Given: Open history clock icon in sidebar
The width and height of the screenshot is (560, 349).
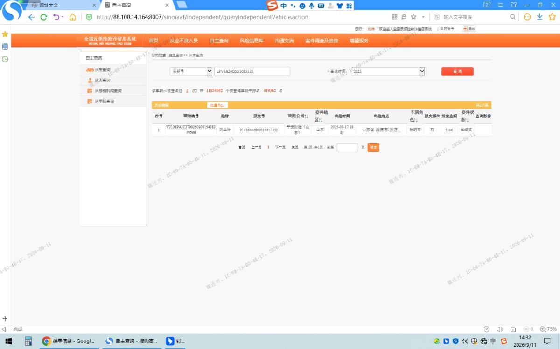Looking at the screenshot, I should 5,59.
